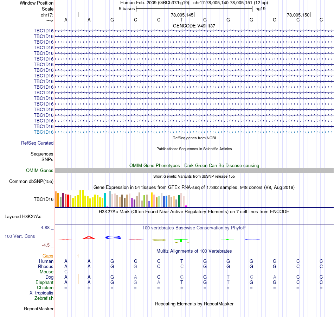Image resolution: width=334 pixels, height=317 pixels.
Task: Click the last magenta bar in GTEx chart
Action: [186, 206]
